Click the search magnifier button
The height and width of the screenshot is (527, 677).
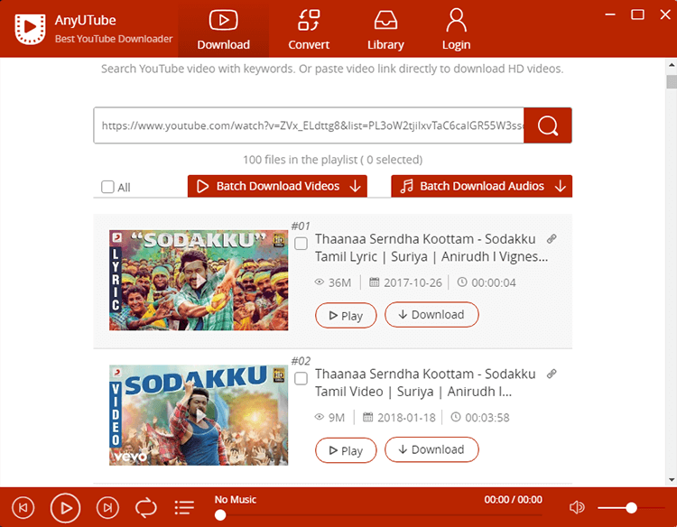pyautogui.click(x=548, y=125)
